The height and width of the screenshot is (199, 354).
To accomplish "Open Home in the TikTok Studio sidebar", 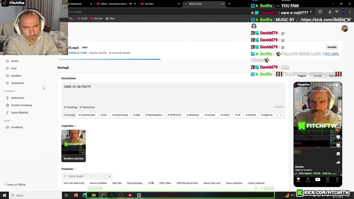I will pyautogui.click(x=15, y=61).
